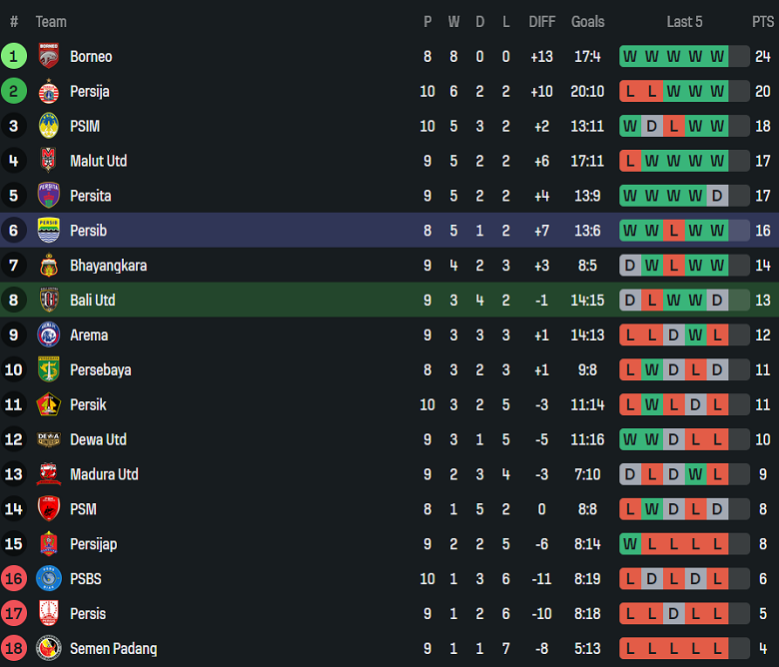779x667 pixels.
Task: Click the Borneo club crest icon
Action: pyautogui.click(x=49, y=57)
